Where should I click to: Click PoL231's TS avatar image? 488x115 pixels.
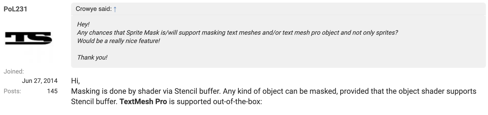click(29, 41)
